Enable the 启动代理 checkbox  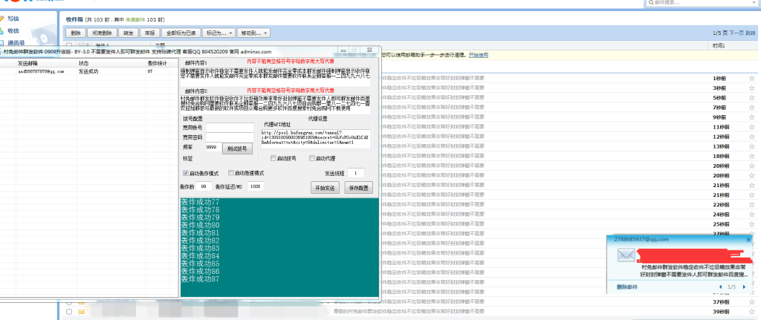312,158
